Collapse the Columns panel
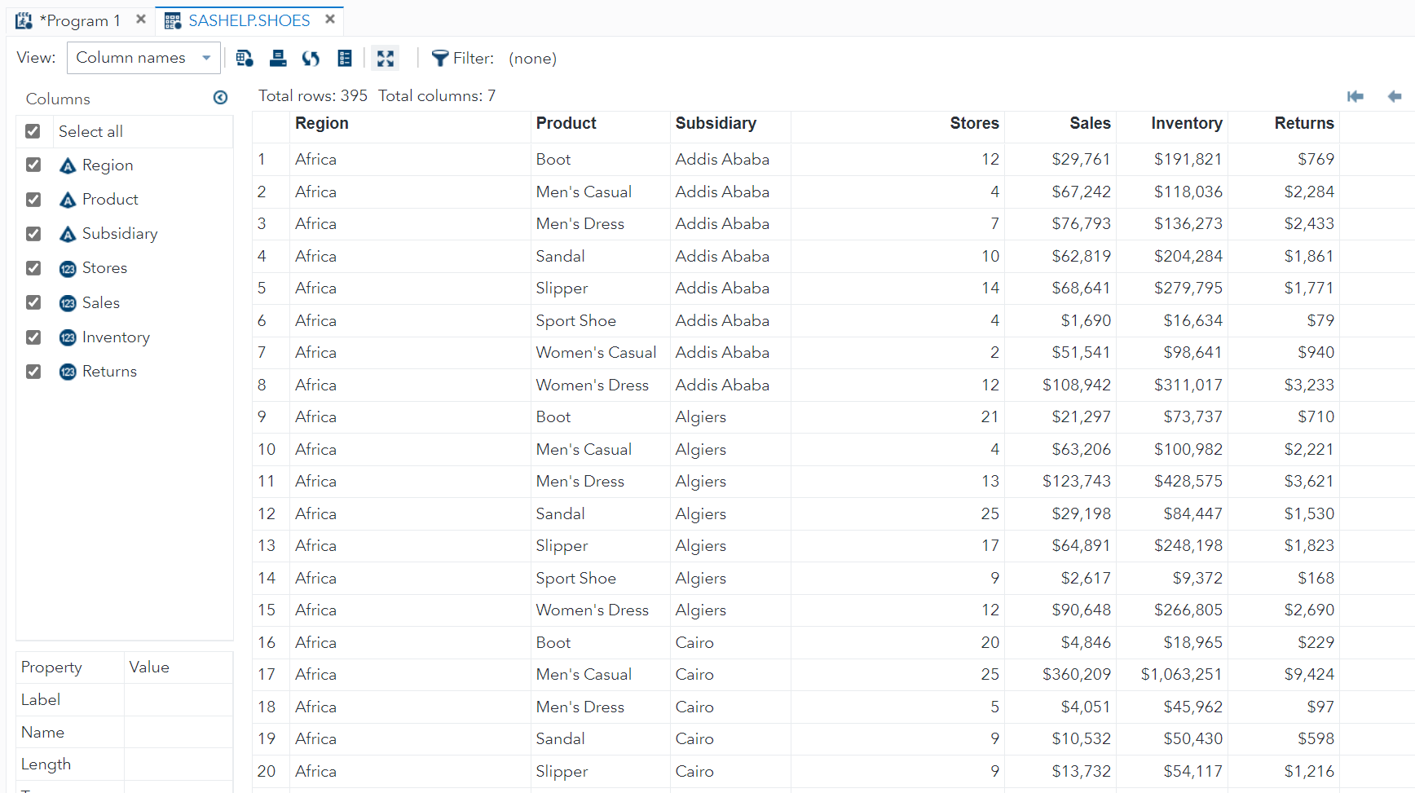The height and width of the screenshot is (793, 1415). click(220, 98)
